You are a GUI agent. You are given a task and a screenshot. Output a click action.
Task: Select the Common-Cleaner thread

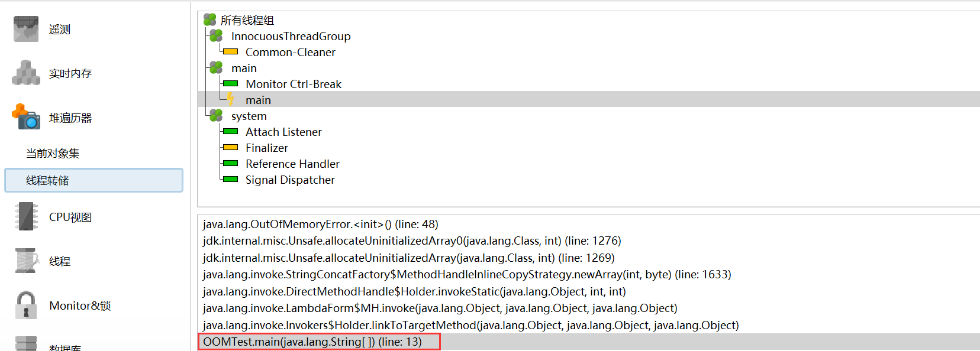click(x=291, y=53)
